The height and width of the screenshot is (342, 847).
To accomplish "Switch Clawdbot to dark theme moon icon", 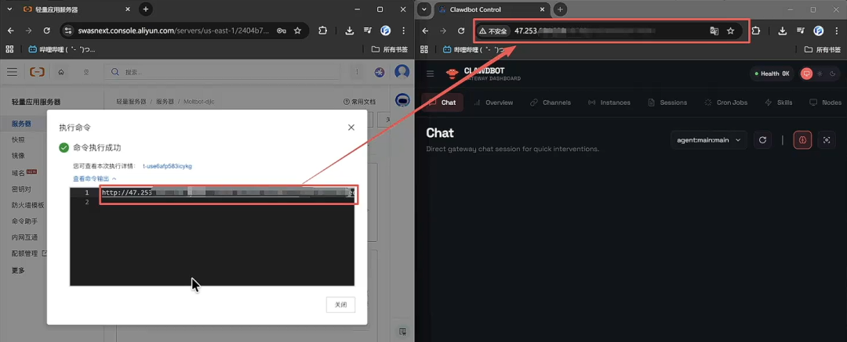I will click(832, 74).
